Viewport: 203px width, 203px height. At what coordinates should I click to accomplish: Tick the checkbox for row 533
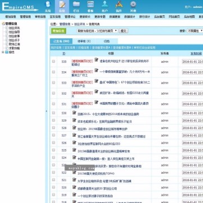[x=54, y=82]
